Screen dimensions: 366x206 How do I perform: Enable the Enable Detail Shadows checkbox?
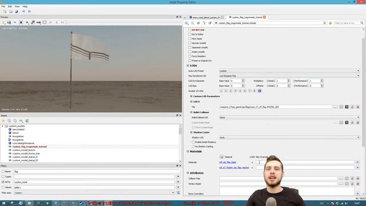point(193,142)
